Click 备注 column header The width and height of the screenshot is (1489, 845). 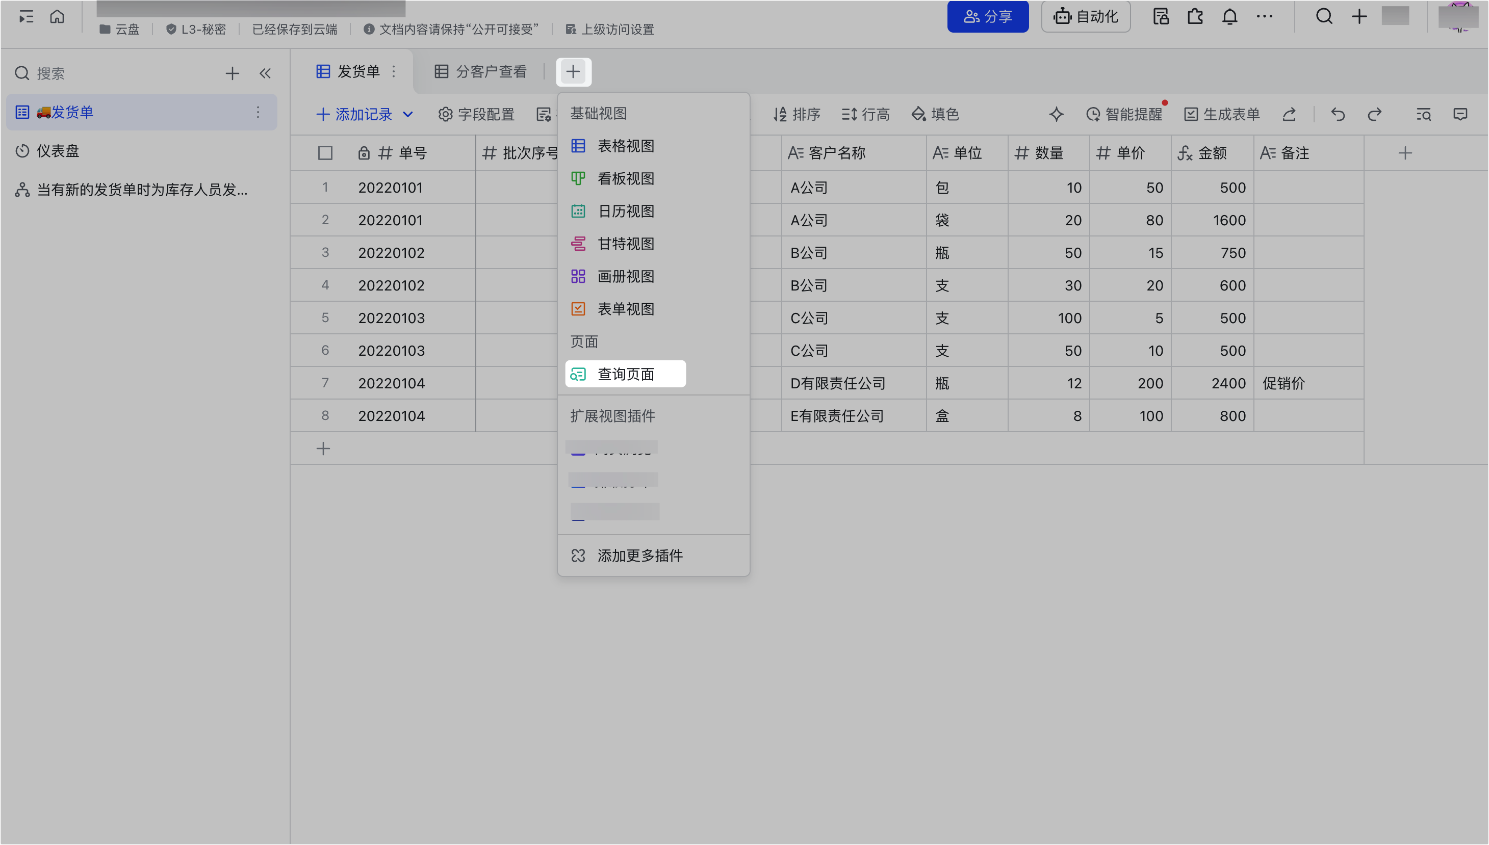pos(1308,153)
